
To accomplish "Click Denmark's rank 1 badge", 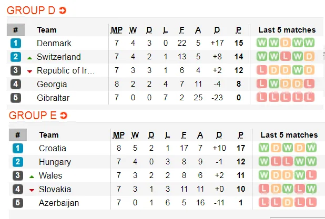I will tap(16, 43).
